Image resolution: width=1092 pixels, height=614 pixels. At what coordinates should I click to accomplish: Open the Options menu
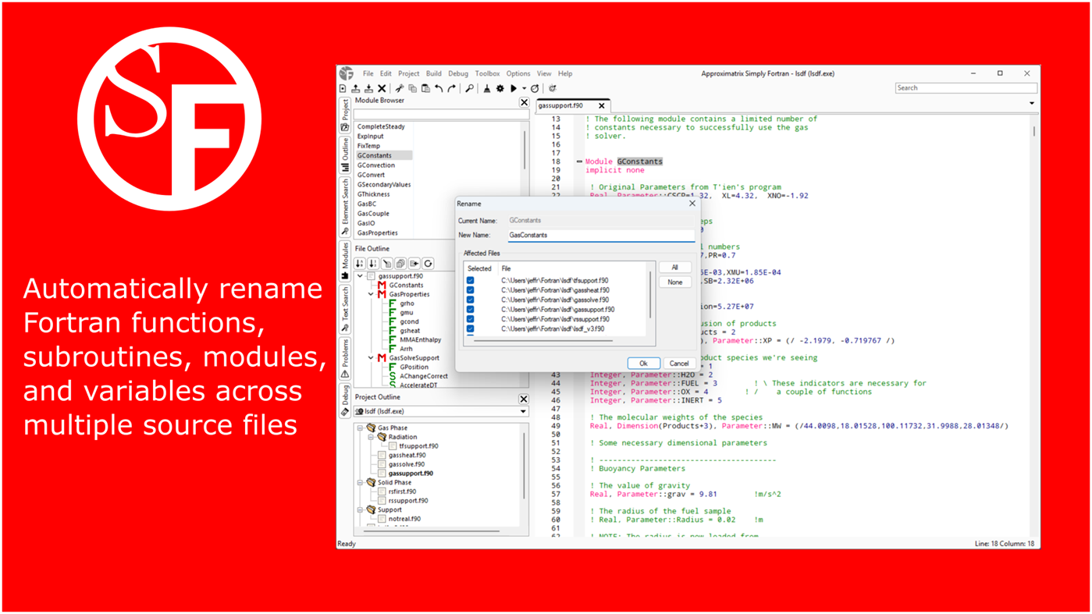(518, 73)
